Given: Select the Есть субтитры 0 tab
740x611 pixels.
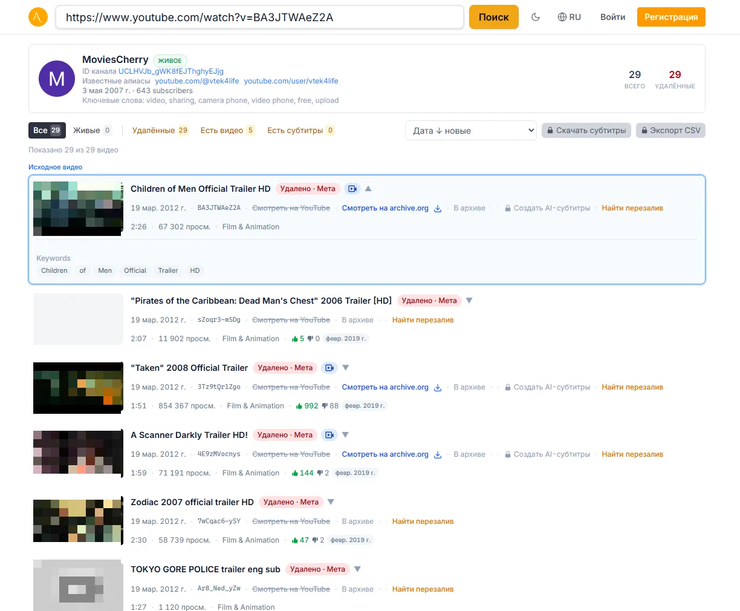Looking at the screenshot, I should pos(300,130).
